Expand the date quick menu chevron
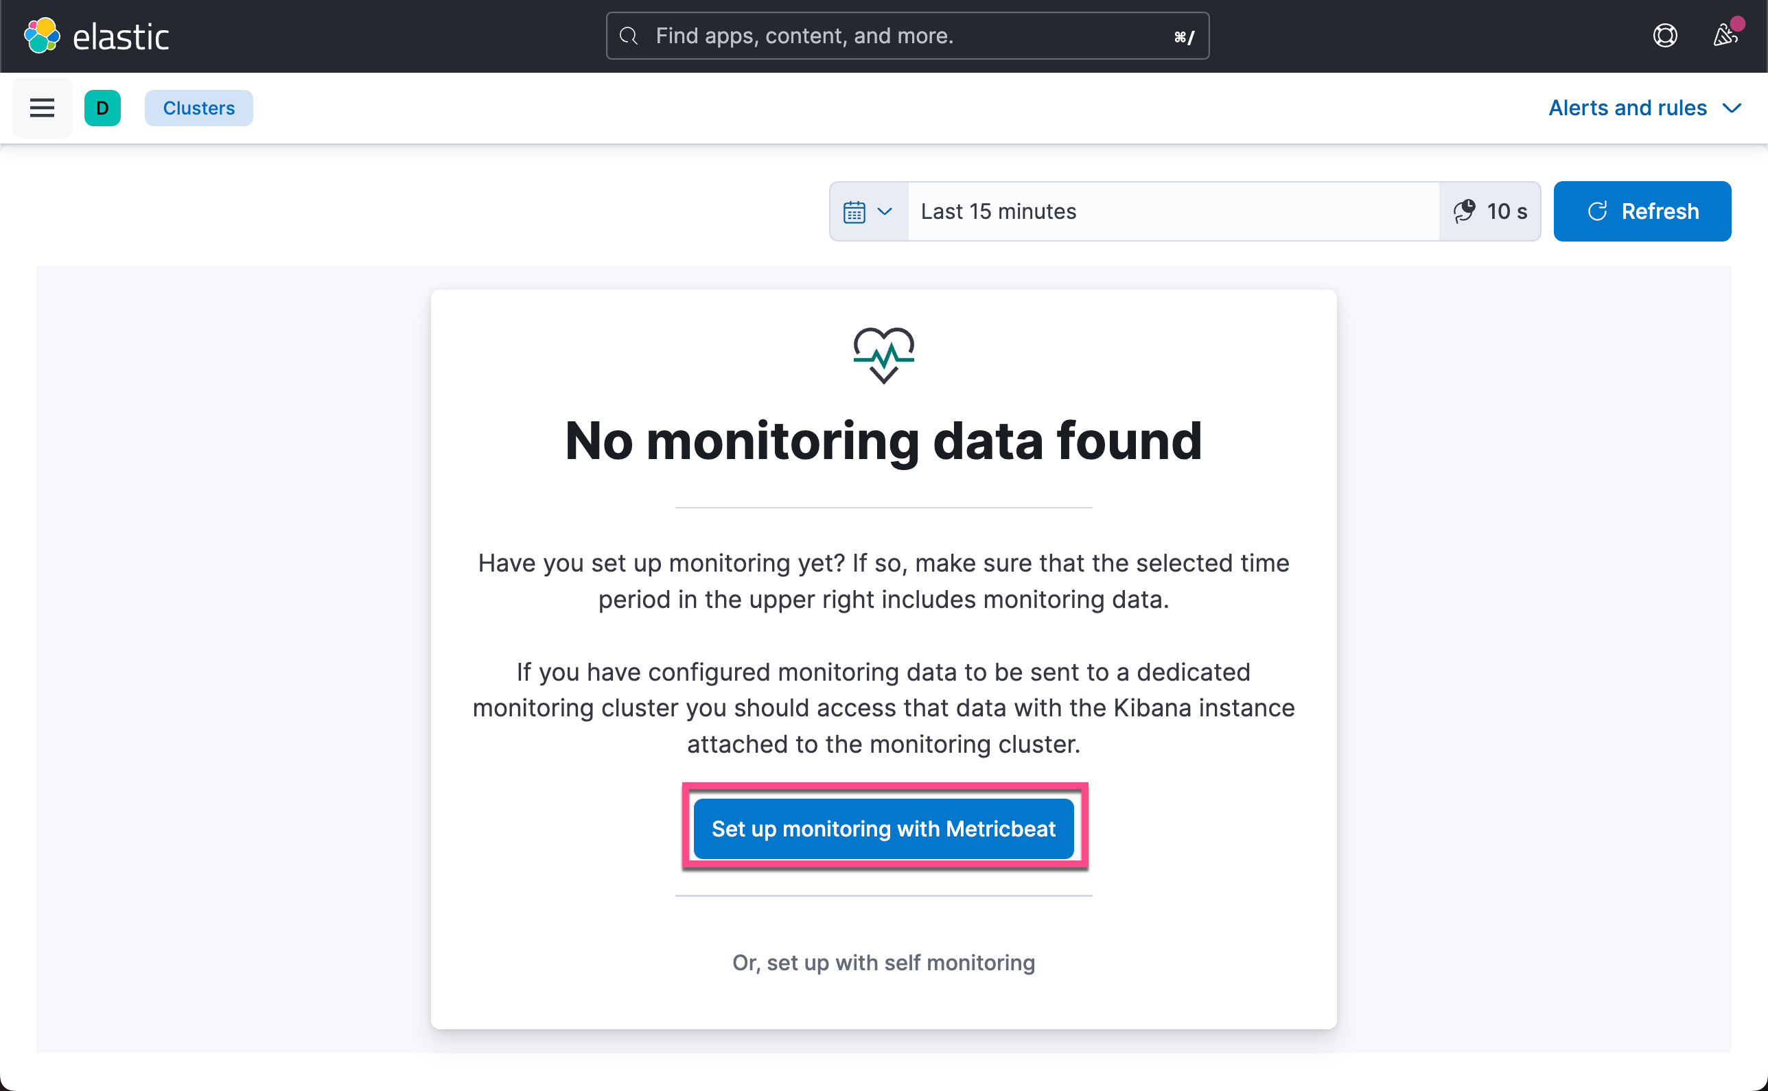 coord(885,211)
